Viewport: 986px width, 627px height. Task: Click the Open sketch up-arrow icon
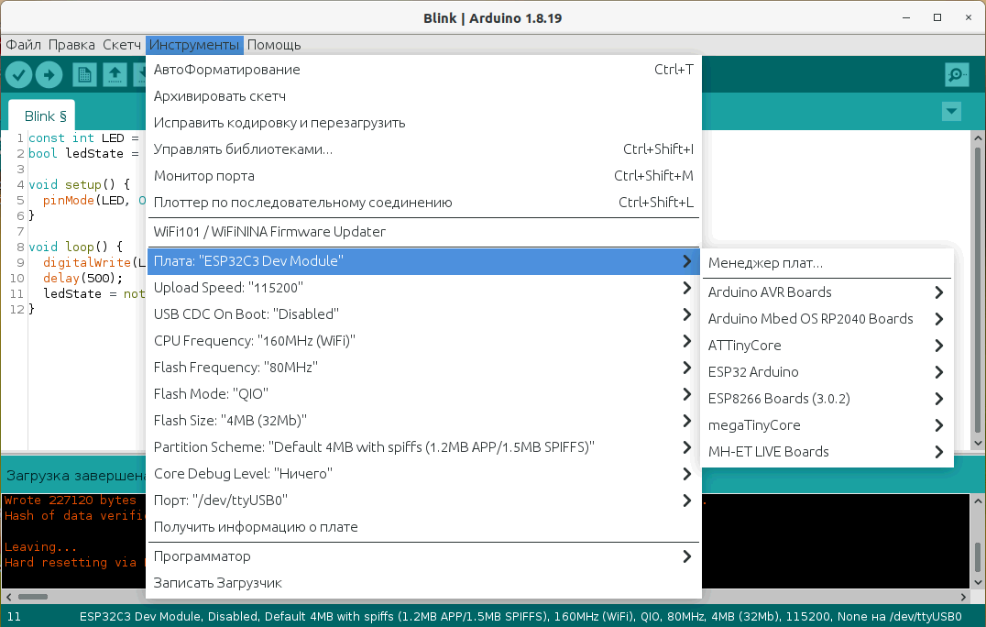(115, 75)
